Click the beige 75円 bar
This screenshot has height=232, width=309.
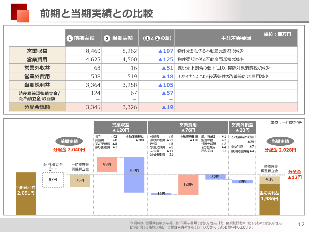[x=80, y=181]
